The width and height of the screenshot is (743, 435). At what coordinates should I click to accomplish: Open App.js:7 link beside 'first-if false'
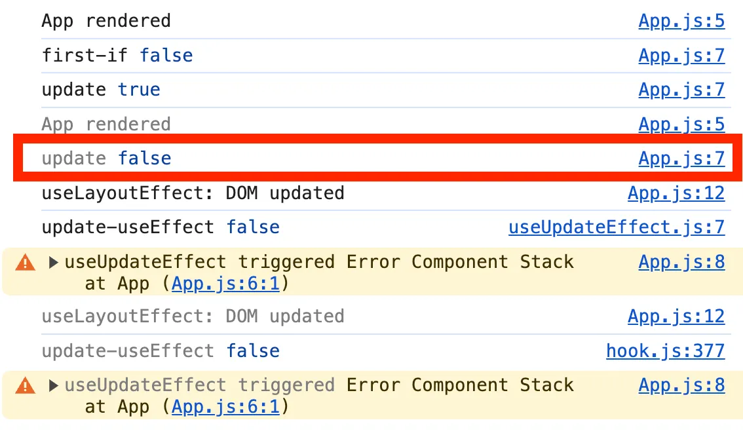pyautogui.click(x=681, y=56)
